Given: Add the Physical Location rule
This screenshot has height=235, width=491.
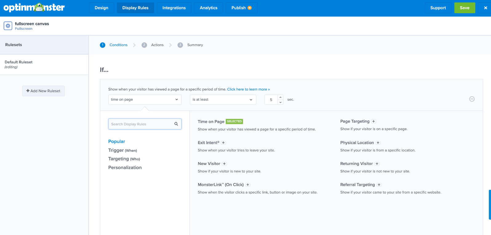Looking at the screenshot, I should coord(378,143).
